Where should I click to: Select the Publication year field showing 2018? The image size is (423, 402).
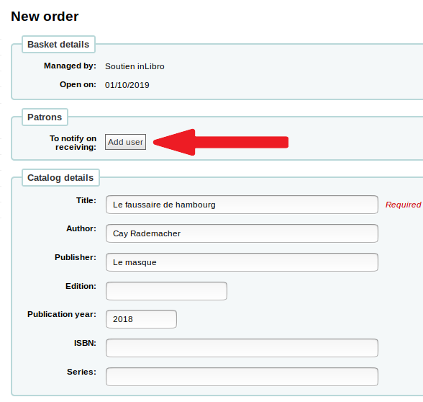point(141,319)
